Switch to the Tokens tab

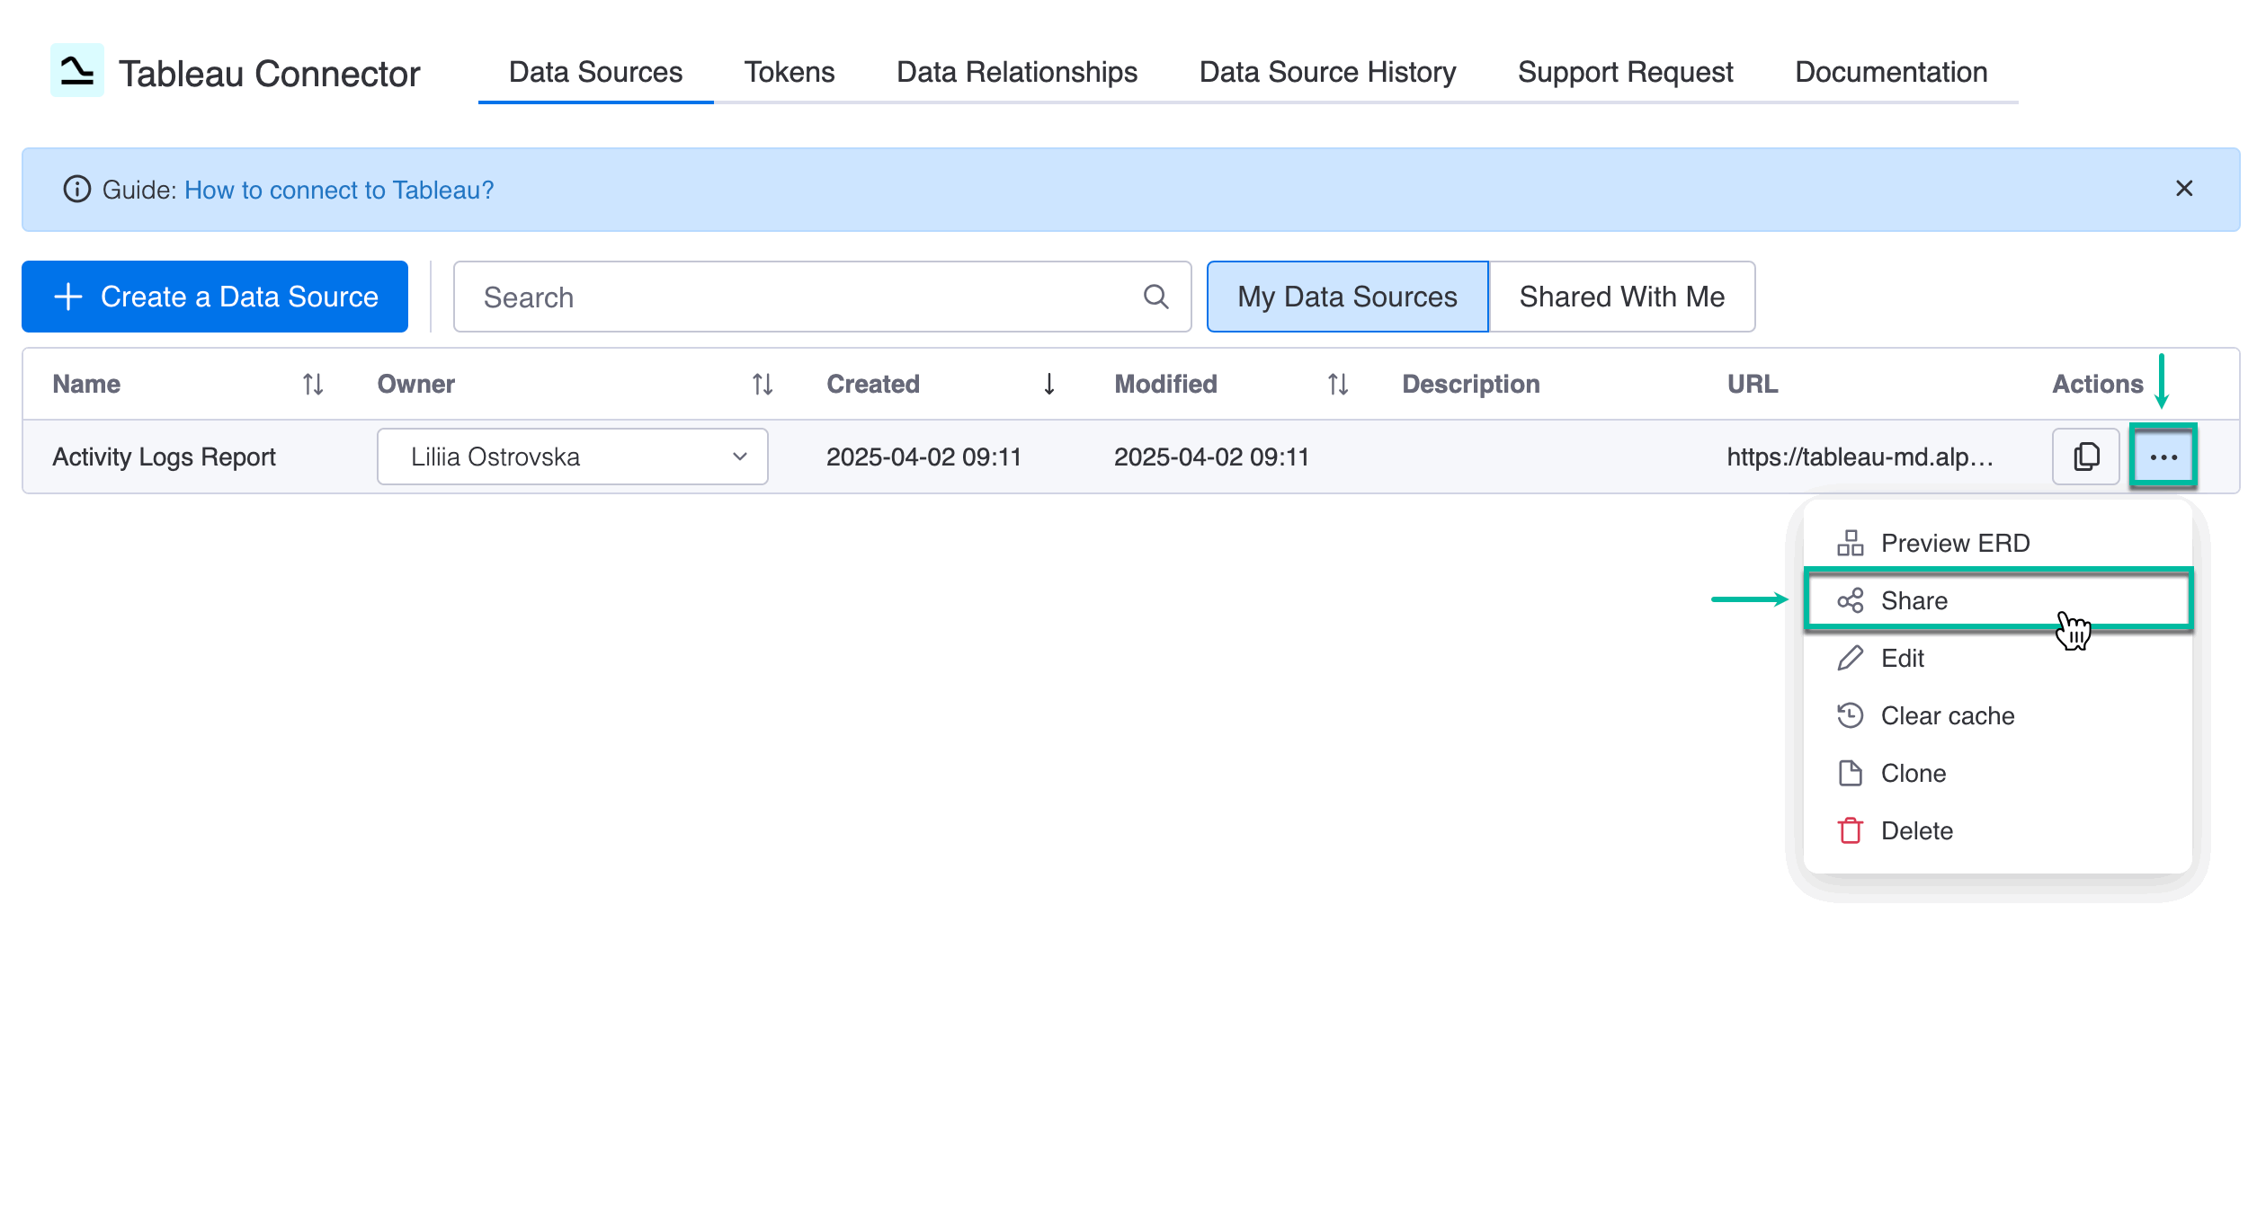[x=790, y=72]
